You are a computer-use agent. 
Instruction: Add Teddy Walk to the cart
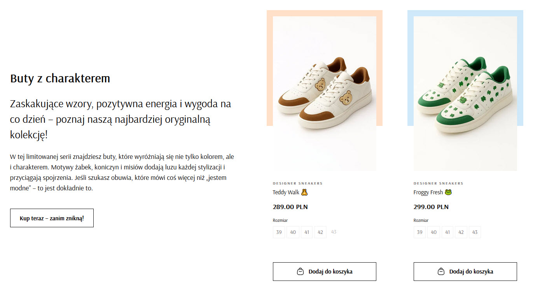pos(324,271)
